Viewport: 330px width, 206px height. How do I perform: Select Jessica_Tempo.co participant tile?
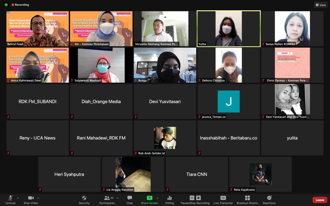coord(228,101)
